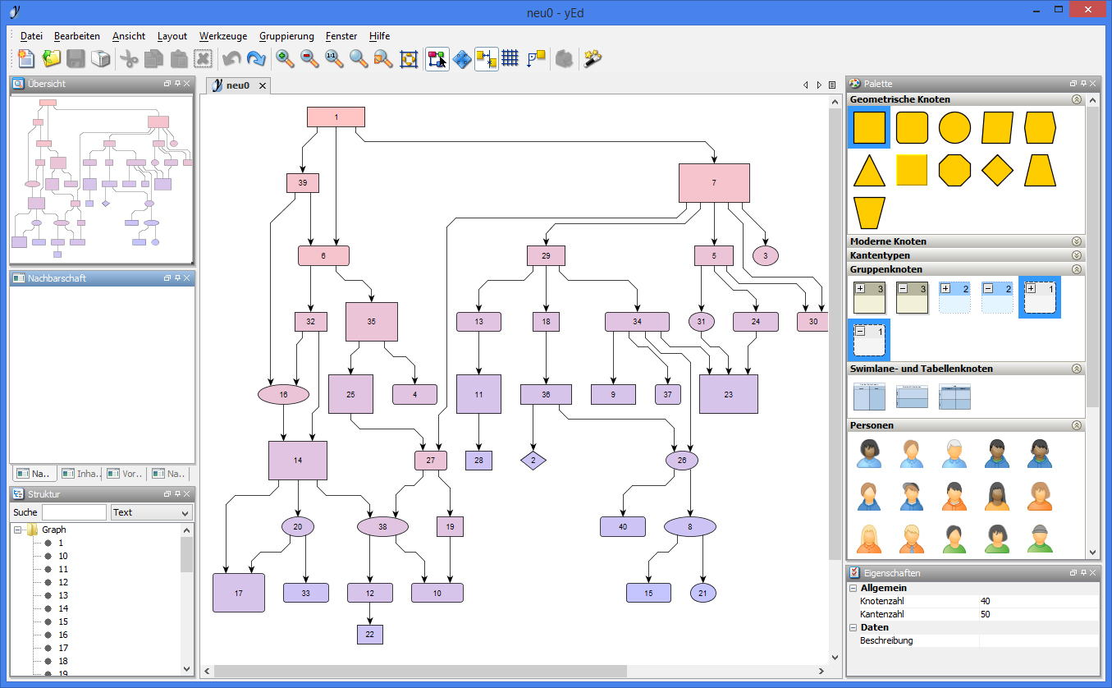The image size is (1112, 688).
Task: Close the Nachbarschaft panel
Action: 186,278
